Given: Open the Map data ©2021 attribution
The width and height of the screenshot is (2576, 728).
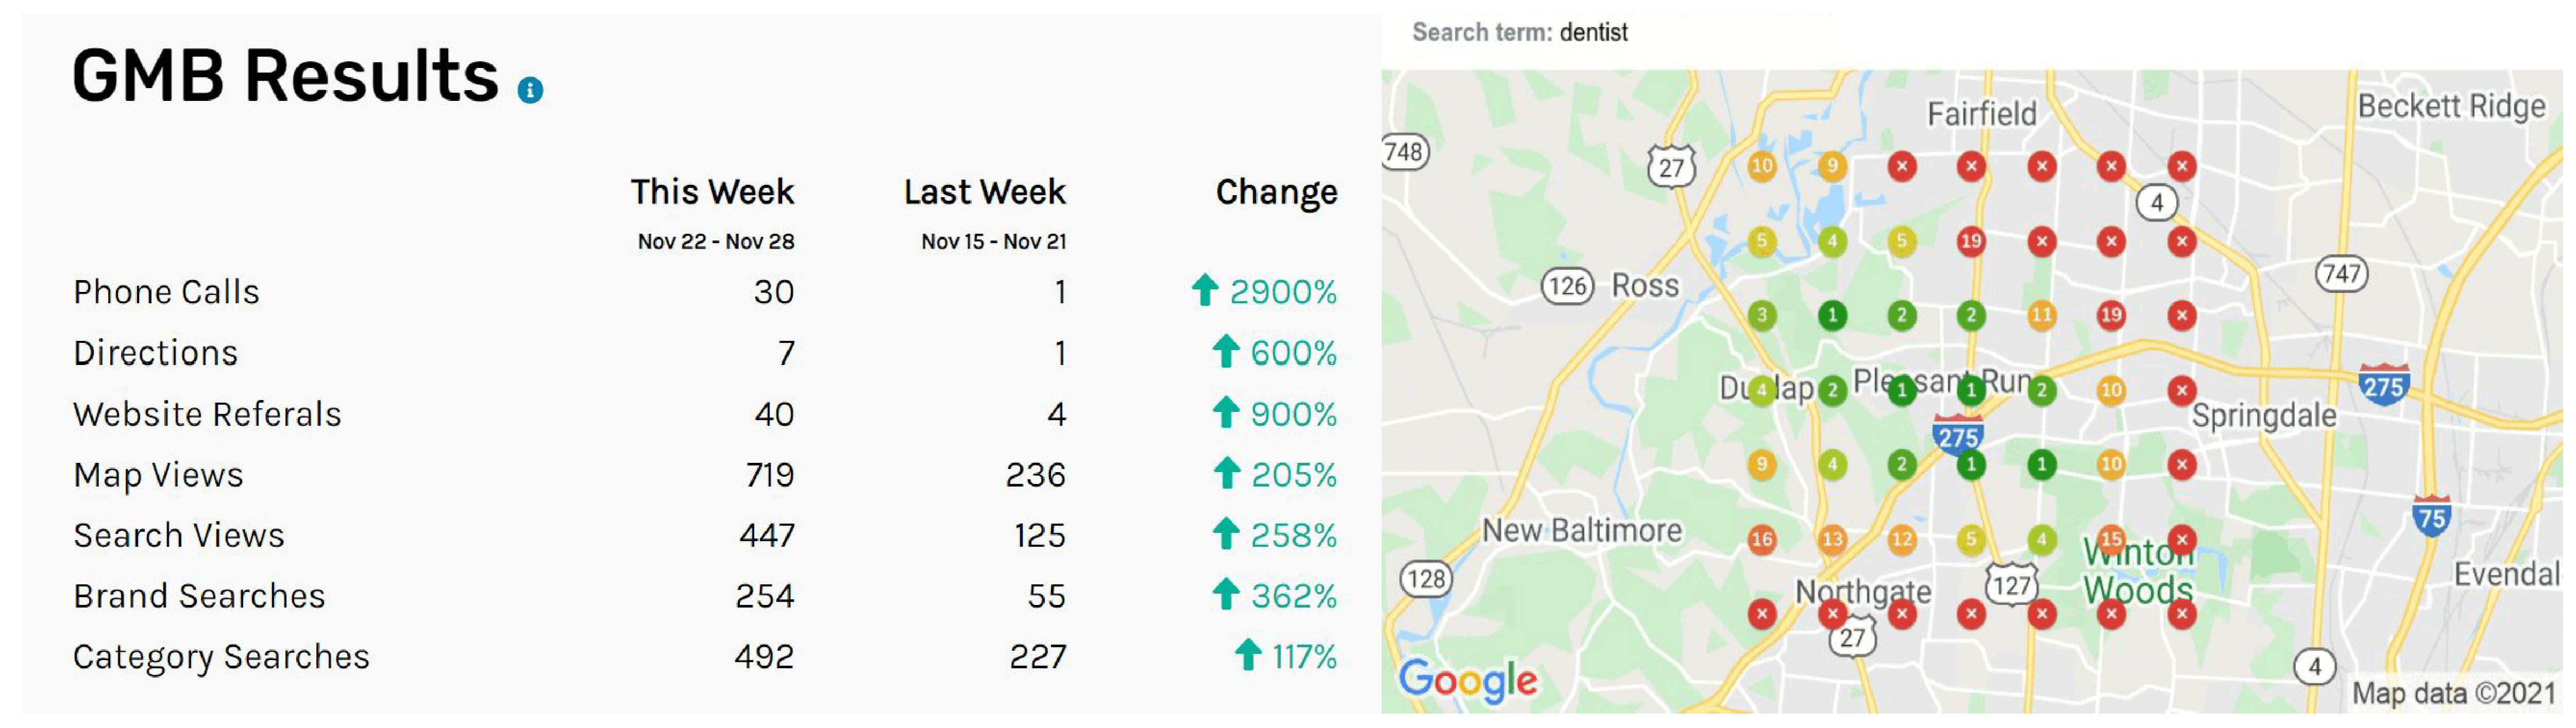Looking at the screenshot, I should [x=2453, y=693].
